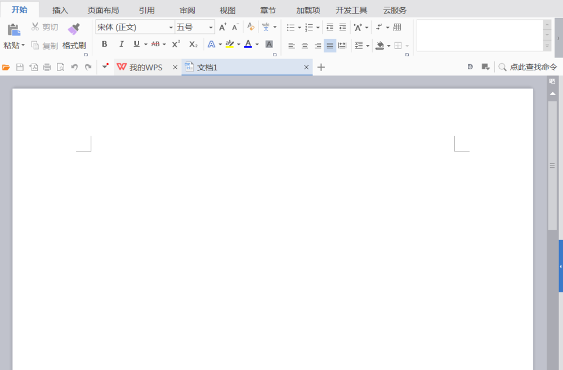Open the font family dropdown
The image size is (563, 370).
[x=171, y=26]
